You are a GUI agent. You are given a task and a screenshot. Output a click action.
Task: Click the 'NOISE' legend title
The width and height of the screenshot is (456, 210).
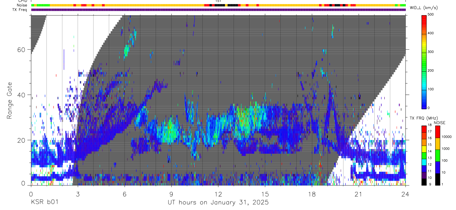click(x=440, y=123)
